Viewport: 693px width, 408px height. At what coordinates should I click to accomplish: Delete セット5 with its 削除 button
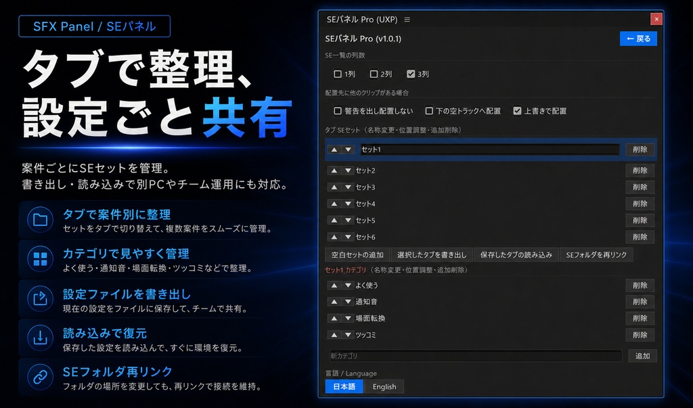[x=640, y=220]
